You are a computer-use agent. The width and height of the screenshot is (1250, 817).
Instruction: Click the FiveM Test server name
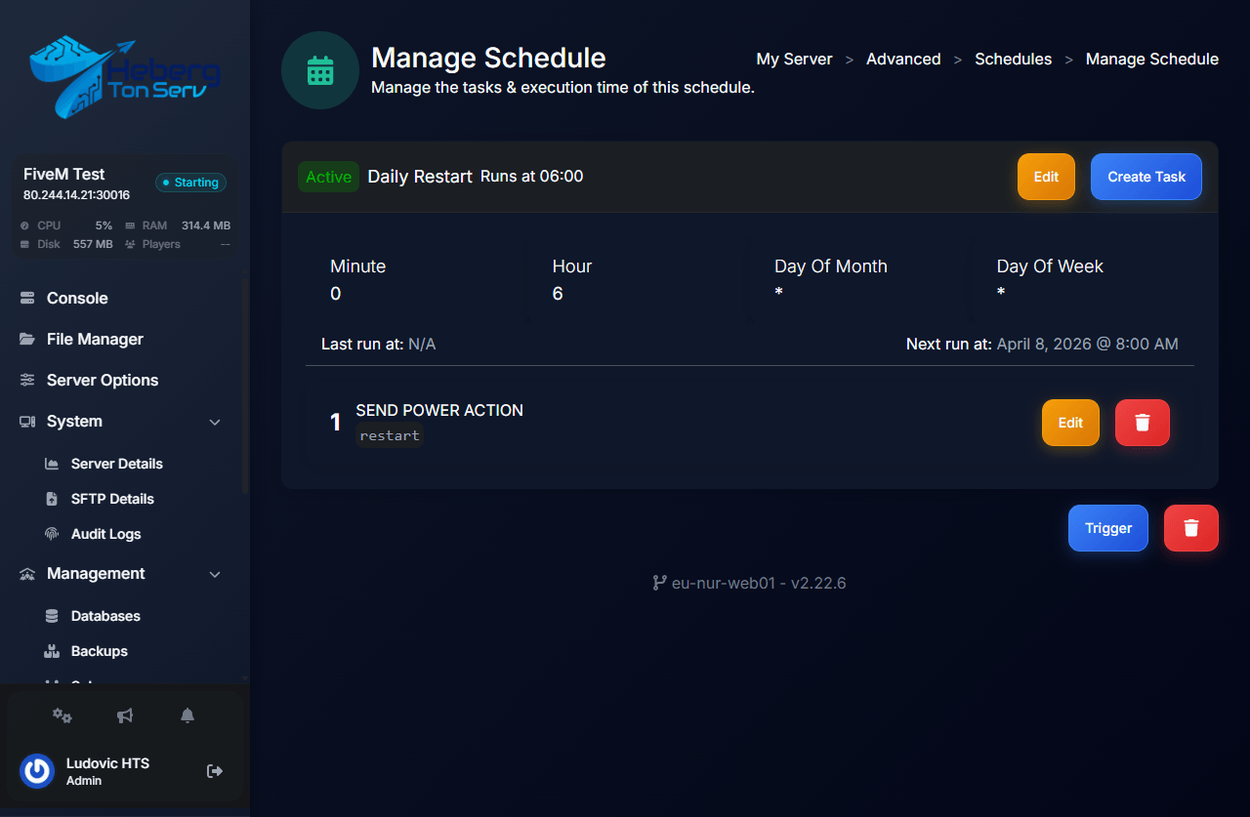(64, 175)
